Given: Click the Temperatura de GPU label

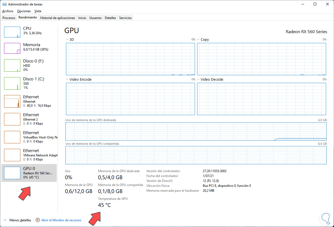Looking at the screenshot, I should (113, 199).
